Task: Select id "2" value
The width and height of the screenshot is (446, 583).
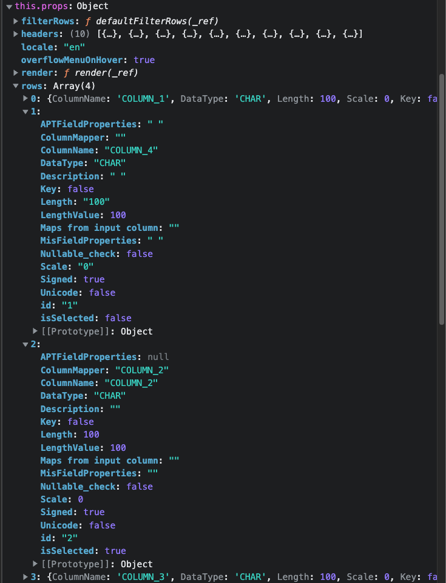Action: point(70,538)
